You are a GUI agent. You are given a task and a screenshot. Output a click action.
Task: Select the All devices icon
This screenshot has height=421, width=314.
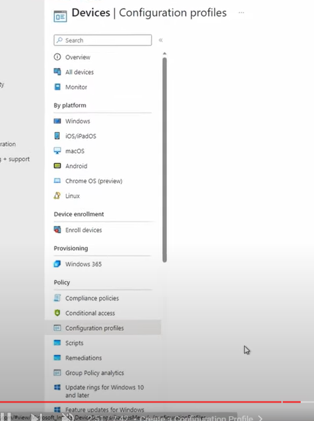pos(57,72)
